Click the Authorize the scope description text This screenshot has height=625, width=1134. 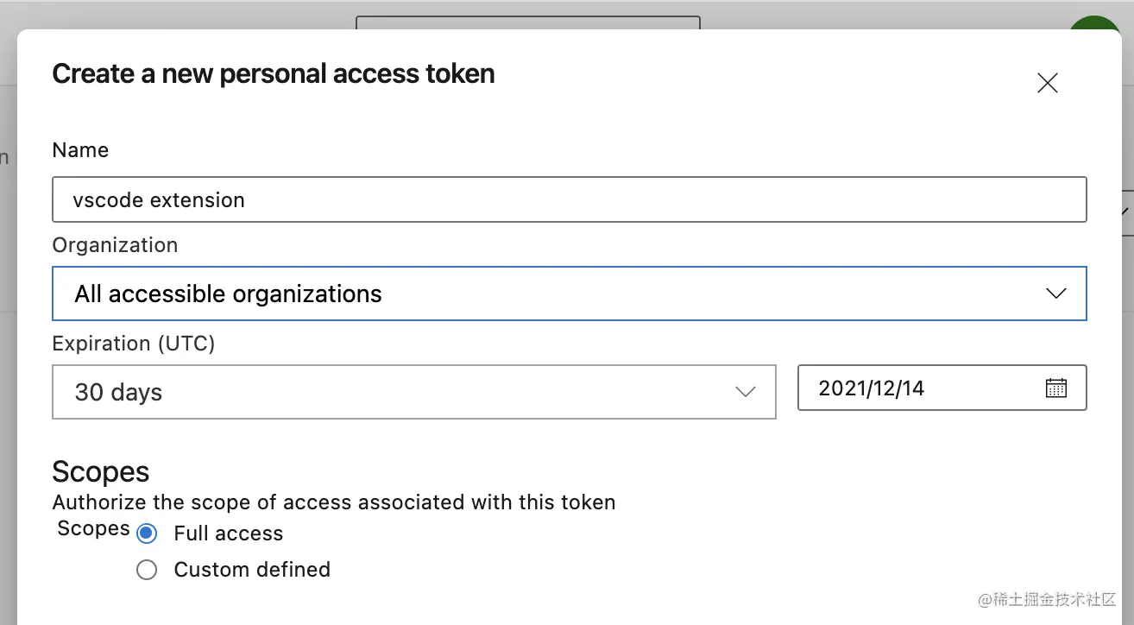click(x=333, y=502)
